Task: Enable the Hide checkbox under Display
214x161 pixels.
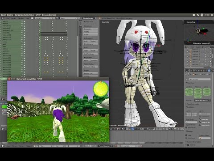Action: coord(186,135)
